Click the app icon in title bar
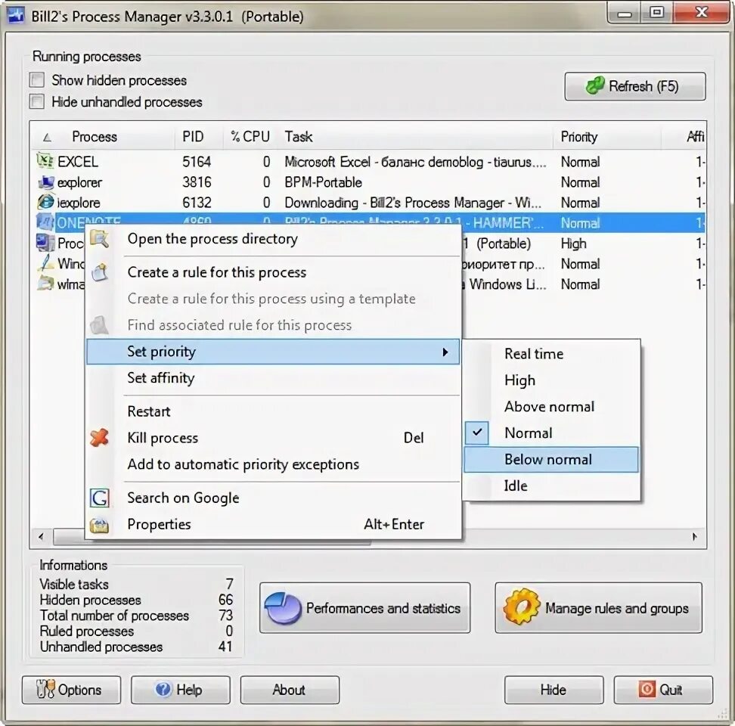This screenshot has height=726, width=735. [16, 16]
